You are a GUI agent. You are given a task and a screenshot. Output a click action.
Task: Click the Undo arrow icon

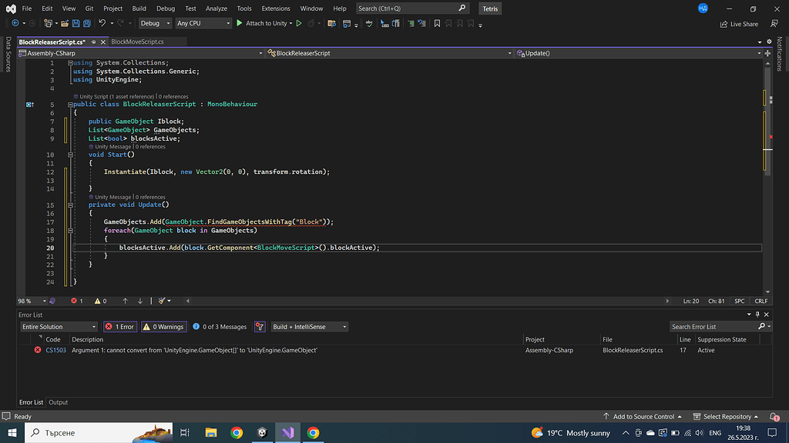click(x=102, y=24)
